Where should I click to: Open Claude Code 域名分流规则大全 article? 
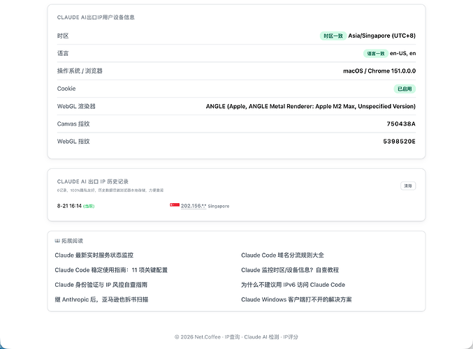[282, 255]
